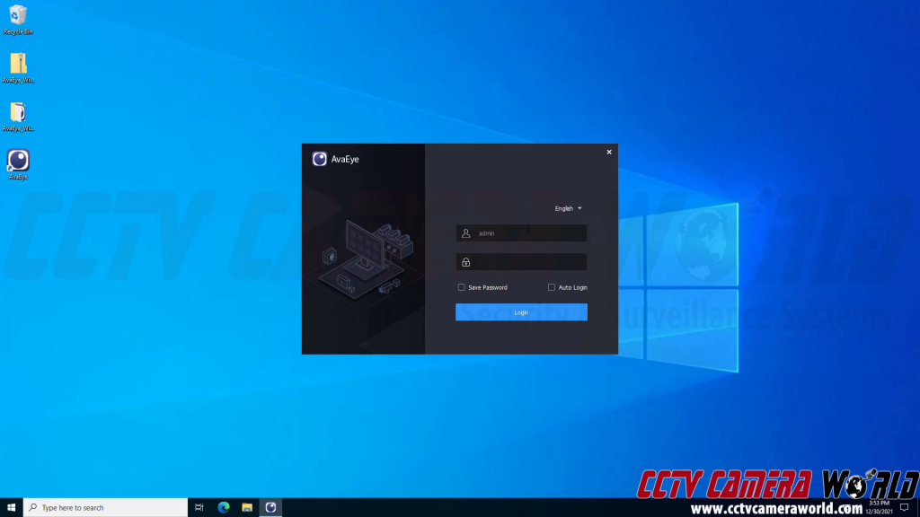Image resolution: width=920 pixels, height=517 pixels.
Task: Focus the admin username field
Action: tap(530, 233)
